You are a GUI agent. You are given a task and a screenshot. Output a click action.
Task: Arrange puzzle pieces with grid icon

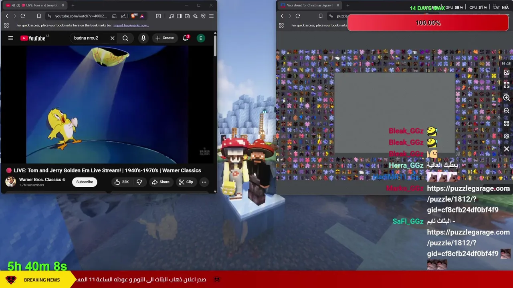click(507, 124)
